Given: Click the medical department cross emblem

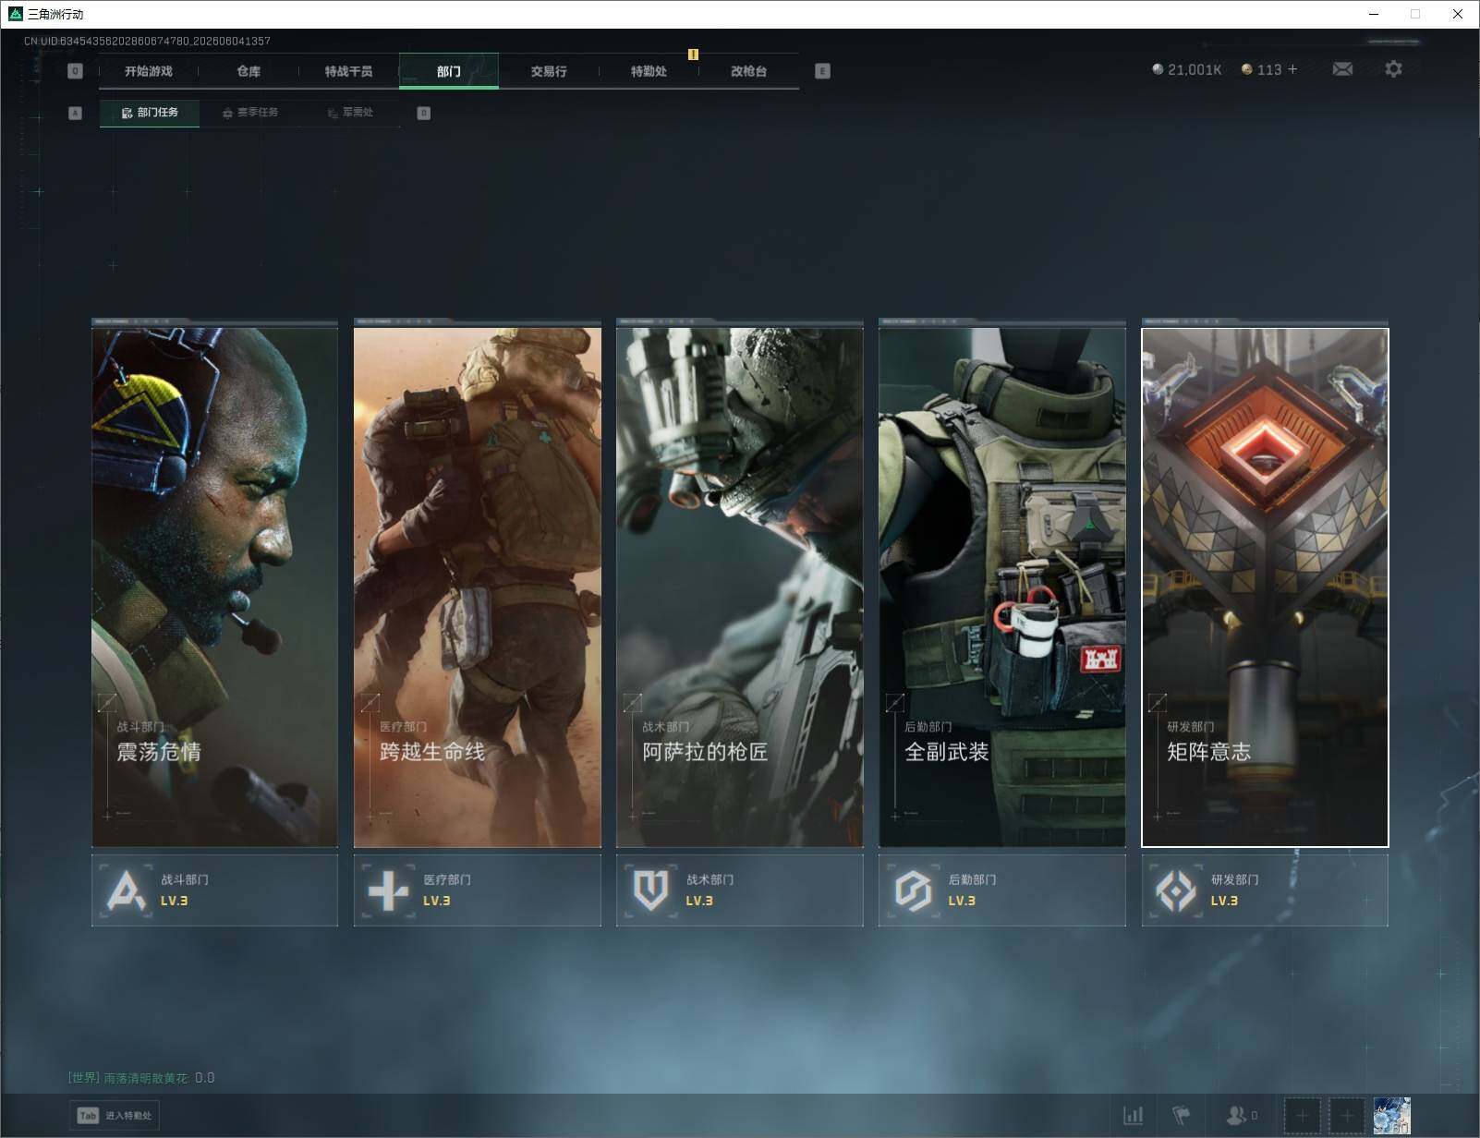Looking at the screenshot, I should [388, 891].
